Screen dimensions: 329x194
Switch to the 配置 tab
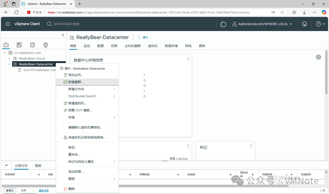pyautogui.click(x=101, y=46)
